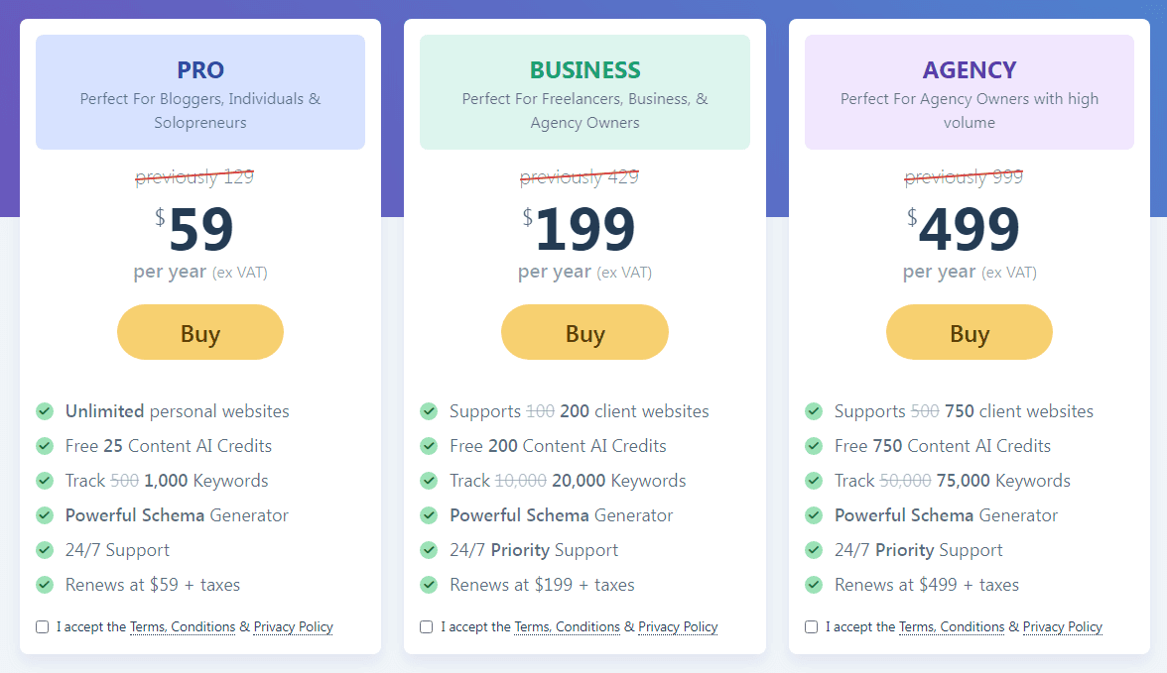The image size is (1167, 673).
Task: Click the checkmark beside 24/7 Priority Support in Business
Action: coord(429,549)
